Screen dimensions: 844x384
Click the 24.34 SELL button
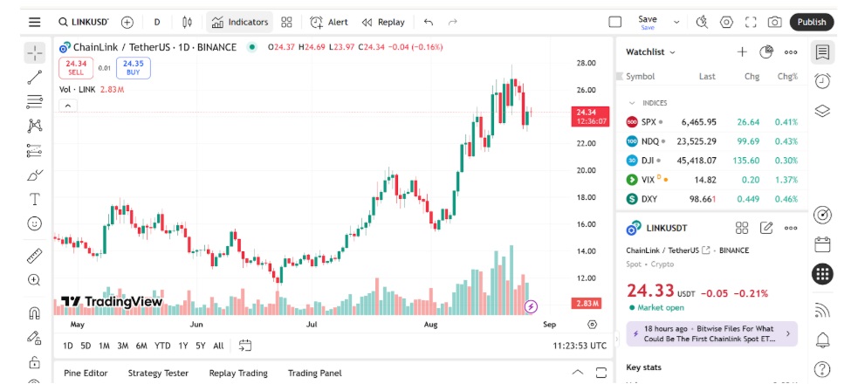point(76,68)
